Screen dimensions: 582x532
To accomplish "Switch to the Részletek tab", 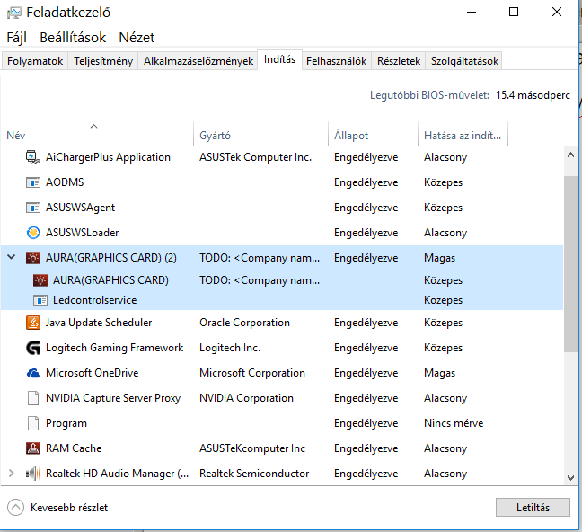I will click(399, 61).
